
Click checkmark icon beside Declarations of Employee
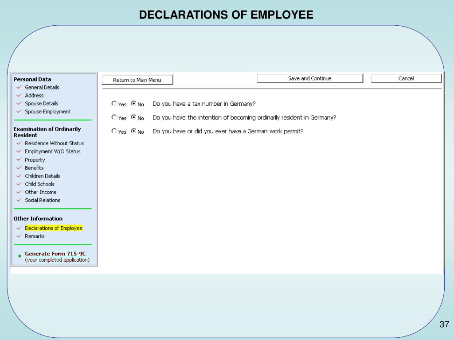tap(19, 228)
